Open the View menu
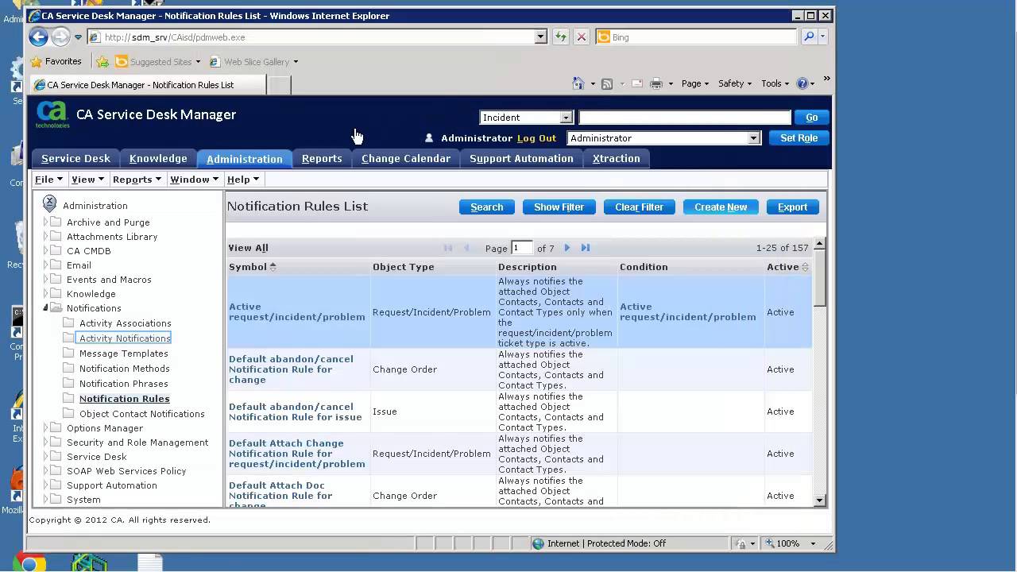The height and width of the screenshot is (572, 1017). 87,180
